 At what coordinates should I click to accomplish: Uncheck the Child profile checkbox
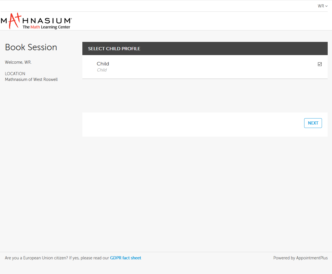pos(320,64)
